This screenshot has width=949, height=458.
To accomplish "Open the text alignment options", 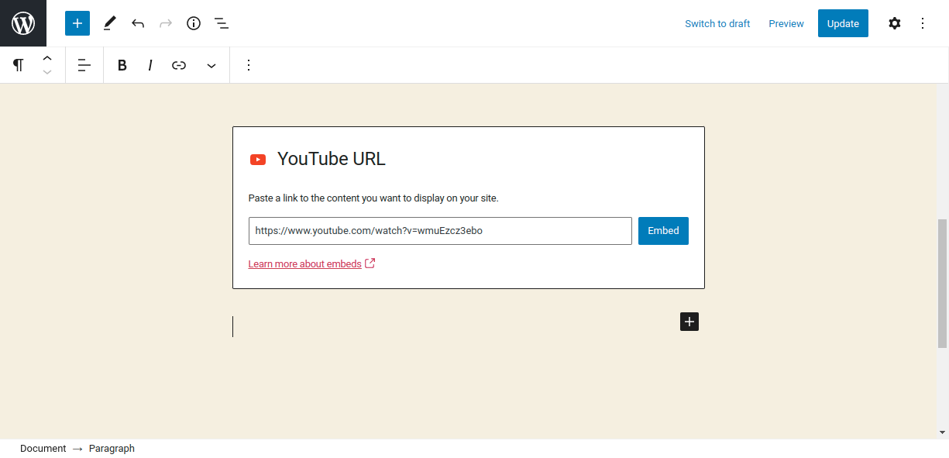I will 84,65.
